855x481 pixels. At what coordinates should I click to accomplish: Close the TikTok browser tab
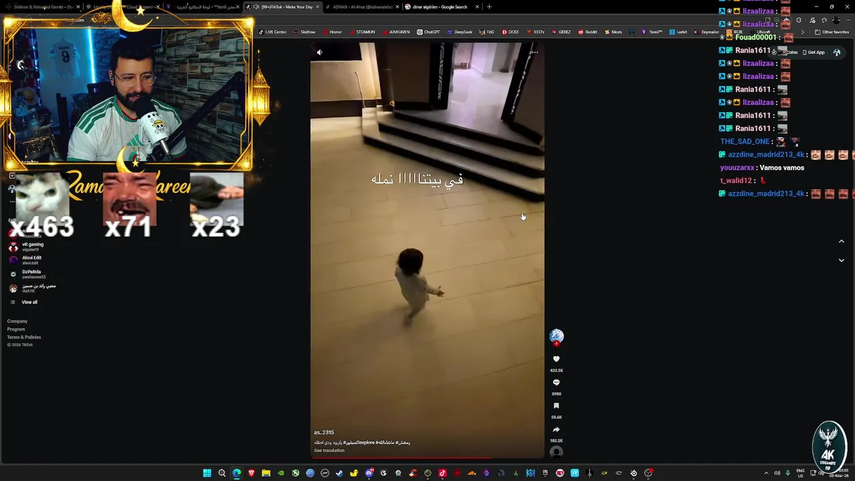pyautogui.click(x=317, y=7)
